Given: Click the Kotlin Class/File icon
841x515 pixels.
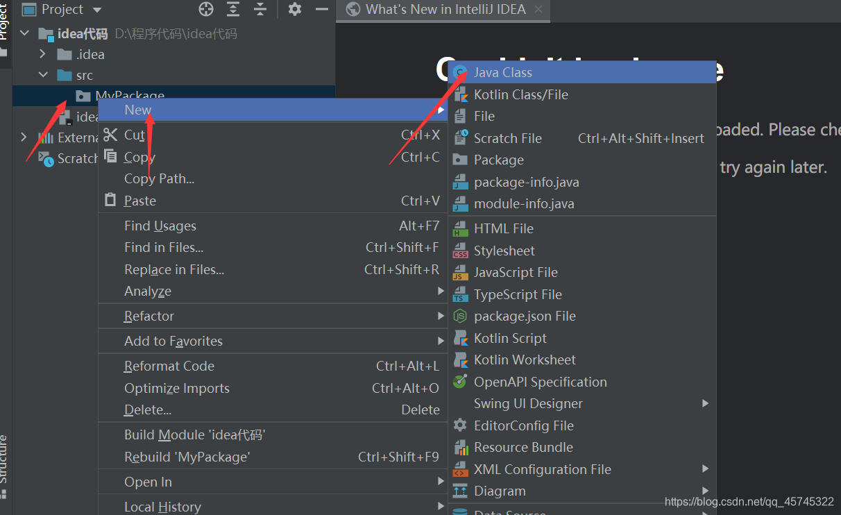Looking at the screenshot, I should [x=460, y=95].
